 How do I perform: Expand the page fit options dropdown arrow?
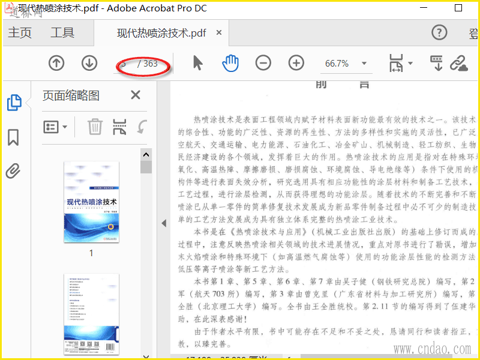(x=410, y=63)
